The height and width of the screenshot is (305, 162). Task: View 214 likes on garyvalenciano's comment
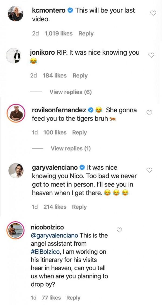[55, 207]
